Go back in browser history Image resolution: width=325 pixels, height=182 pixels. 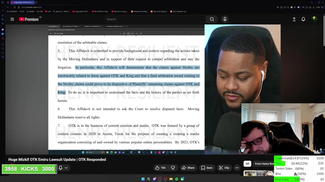point(8,7)
